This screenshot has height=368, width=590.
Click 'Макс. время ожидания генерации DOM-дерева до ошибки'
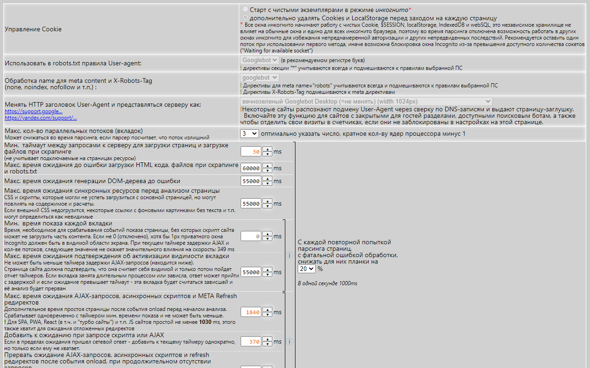pos(92,181)
